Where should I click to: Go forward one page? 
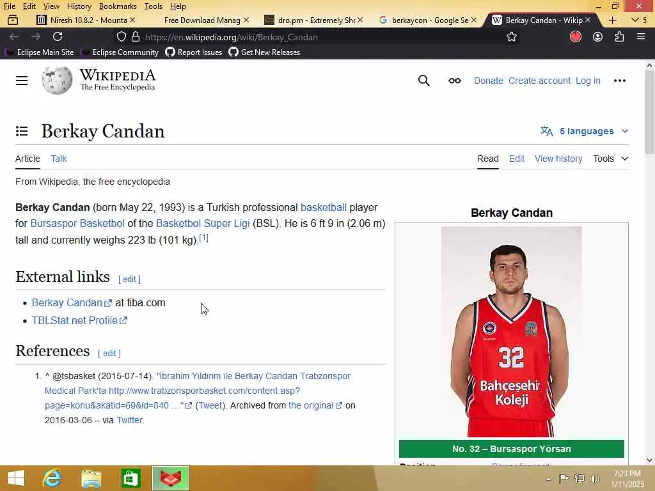(36, 36)
